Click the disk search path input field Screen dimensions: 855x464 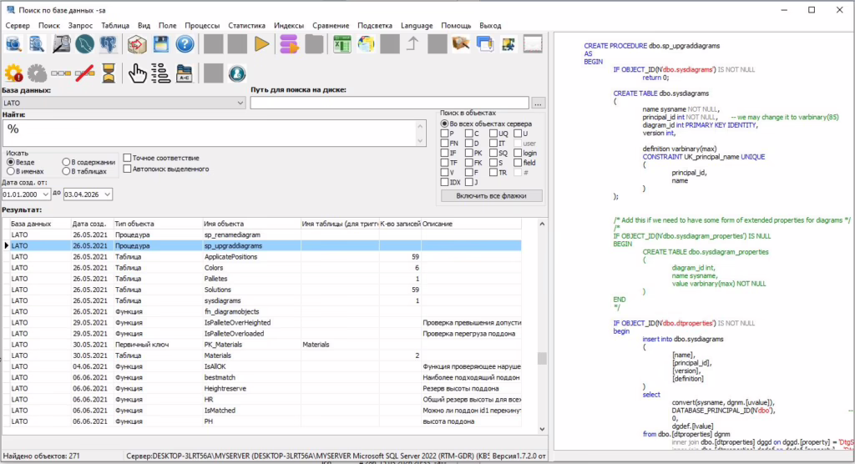(x=389, y=103)
